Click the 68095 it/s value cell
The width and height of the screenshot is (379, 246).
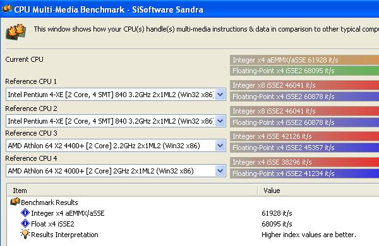point(277,224)
